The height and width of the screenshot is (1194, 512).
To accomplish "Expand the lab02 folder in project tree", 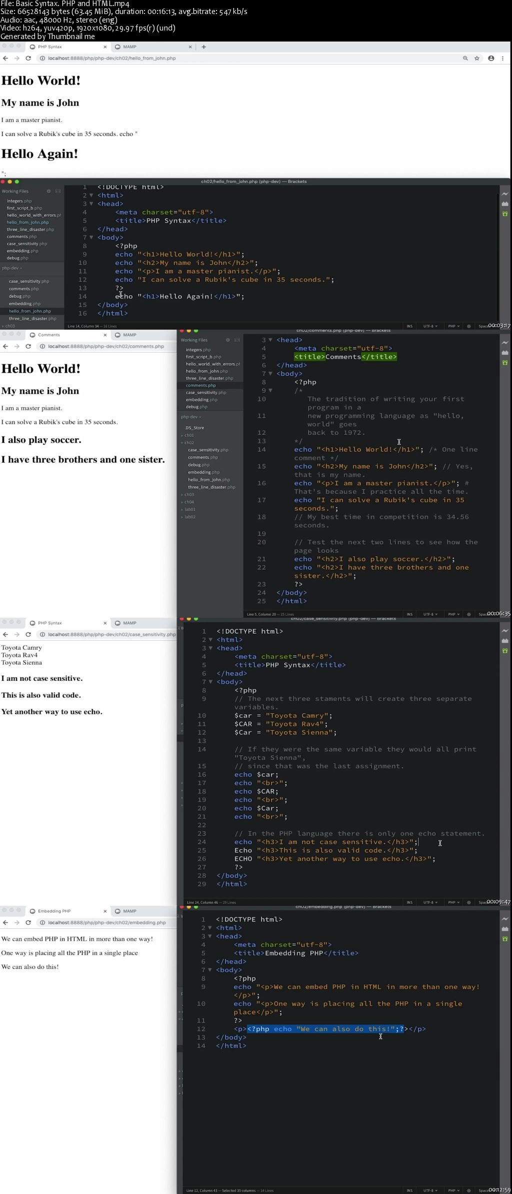I will pos(189,517).
